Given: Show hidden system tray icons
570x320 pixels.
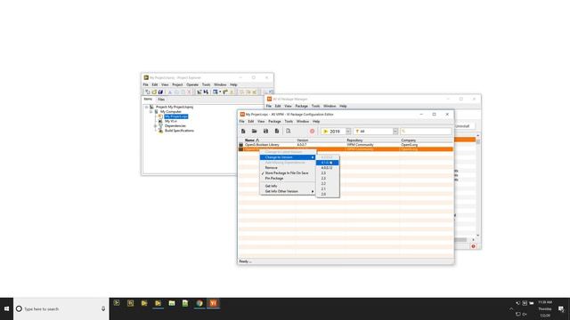Looking at the screenshot, I should (x=511, y=308).
